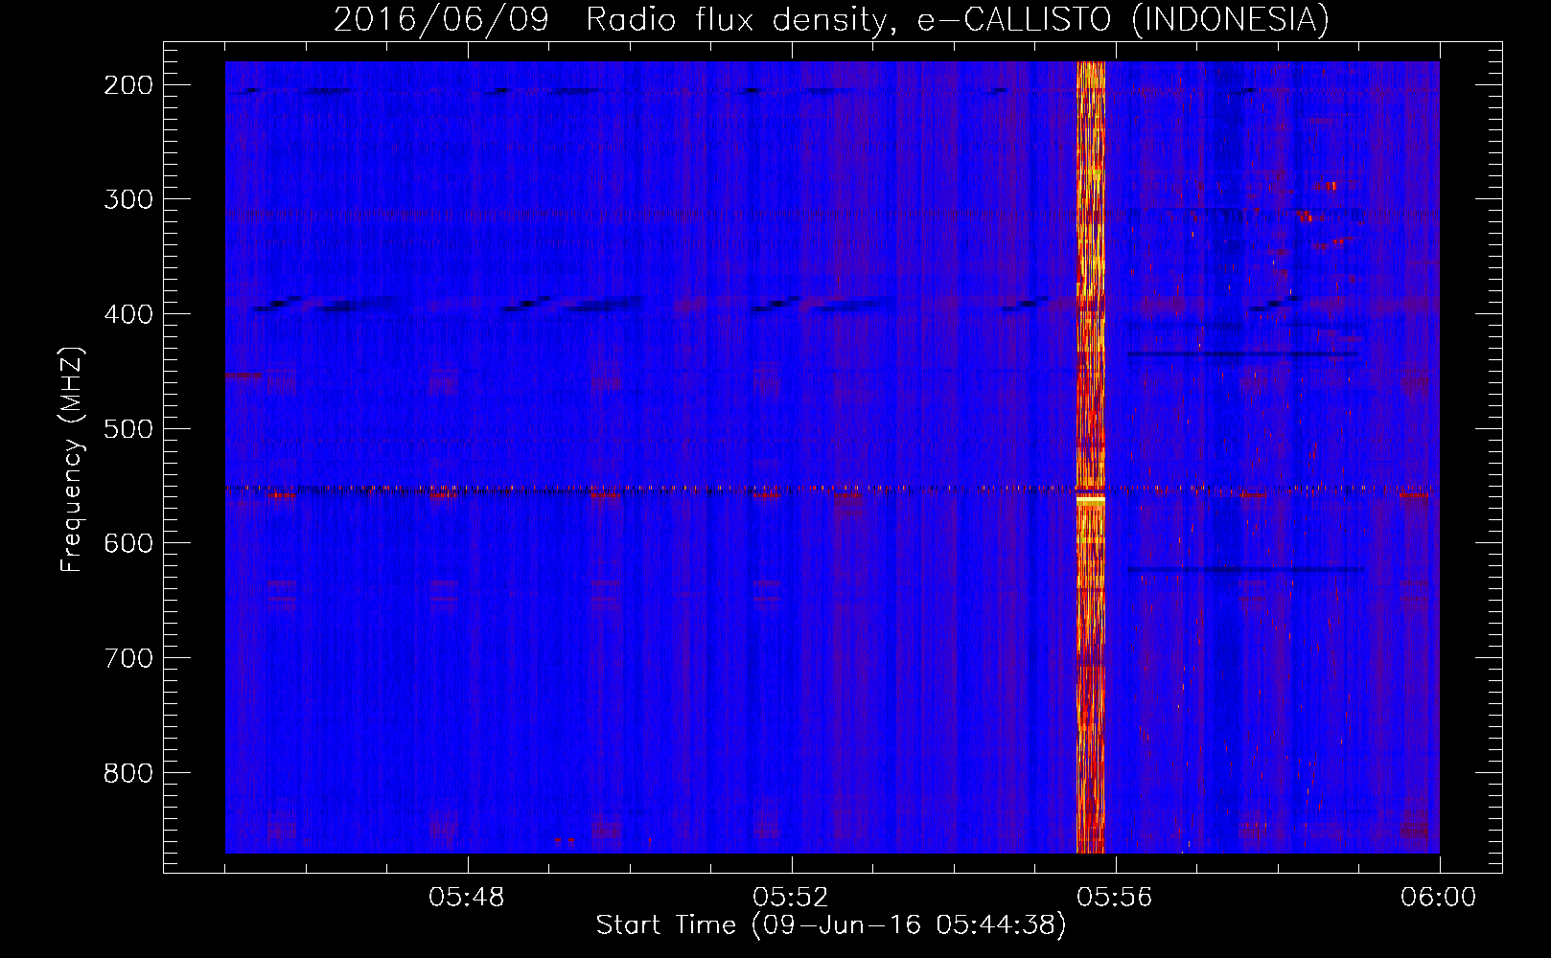Select the 500 frequency tick label
The image size is (1551, 958).
128,428
